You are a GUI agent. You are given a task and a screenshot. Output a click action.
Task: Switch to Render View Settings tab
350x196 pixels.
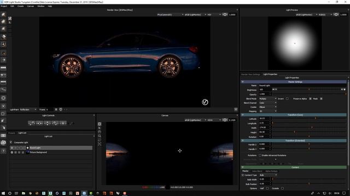(250, 74)
